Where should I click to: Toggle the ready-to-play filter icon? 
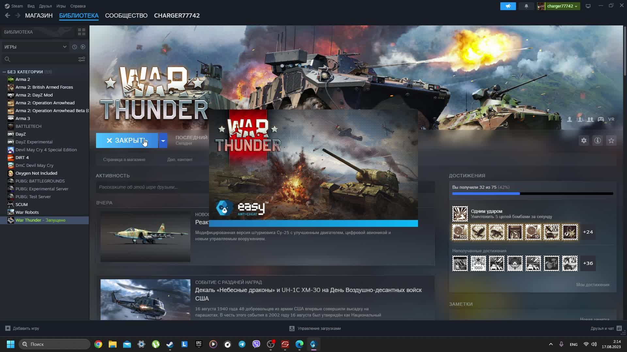[x=83, y=47]
